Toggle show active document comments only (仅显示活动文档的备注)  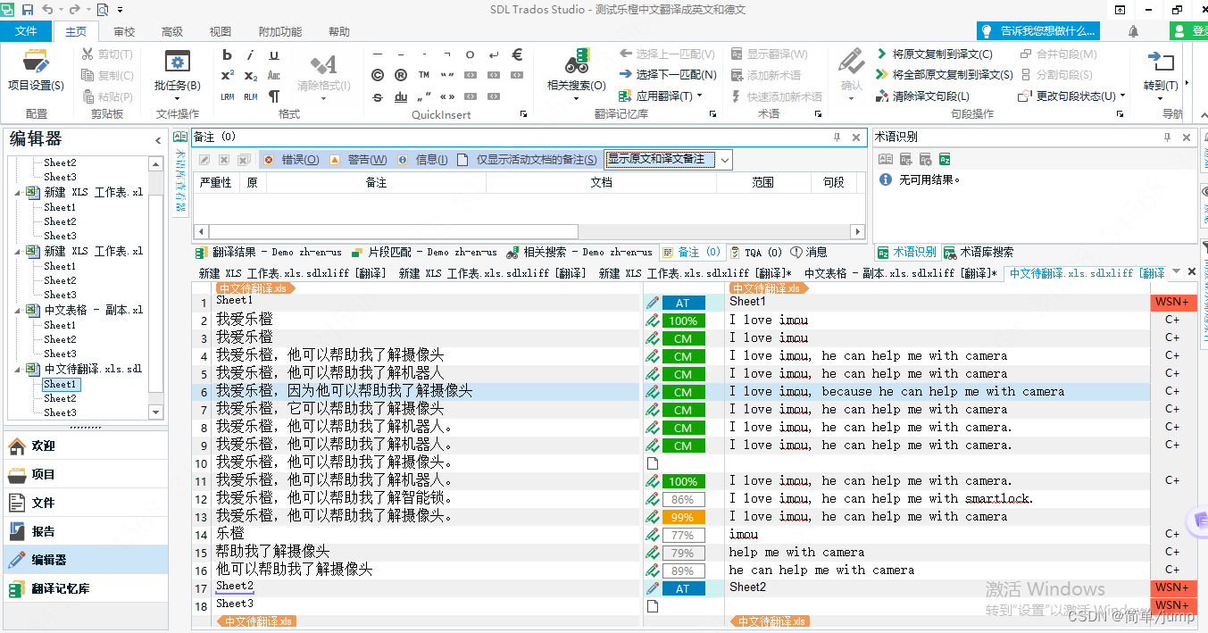click(x=527, y=160)
